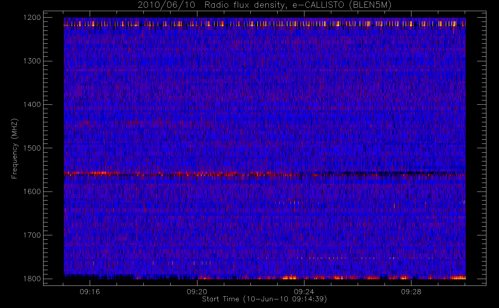Click the 09:28 time tick label

pyautogui.click(x=411, y=292)
